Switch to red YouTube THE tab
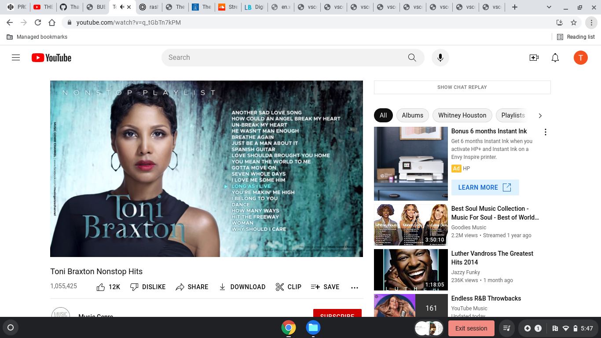 44,7
